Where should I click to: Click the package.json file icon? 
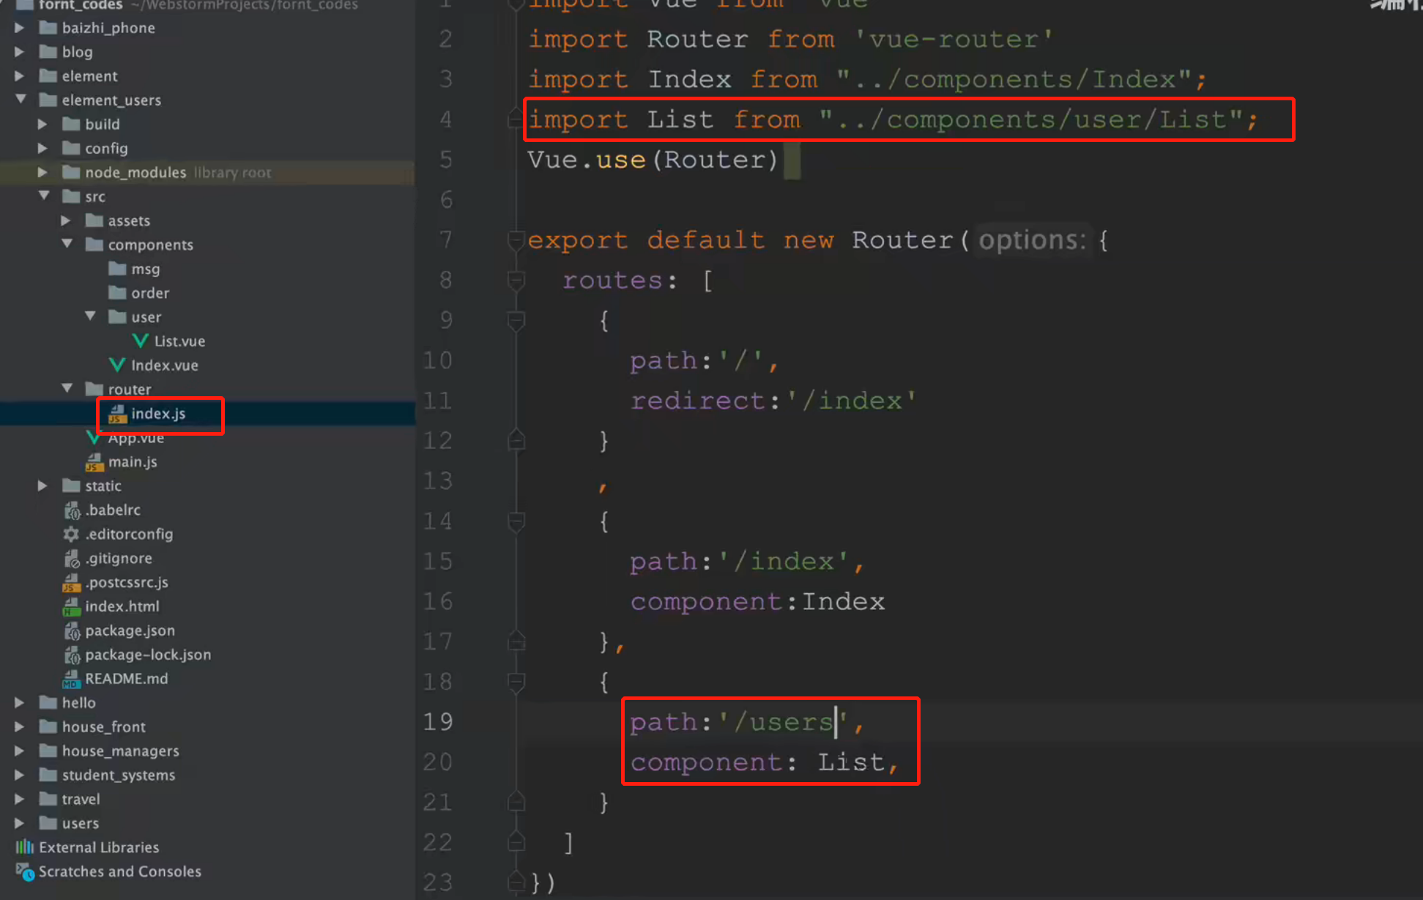(71, 631)
